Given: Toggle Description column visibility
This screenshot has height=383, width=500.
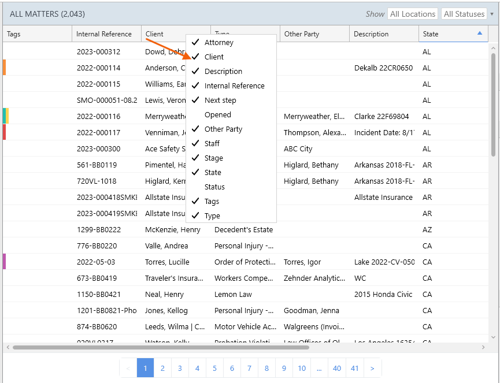Looking at the screenshot, I should pyautogui.click(x=231, y=72).
